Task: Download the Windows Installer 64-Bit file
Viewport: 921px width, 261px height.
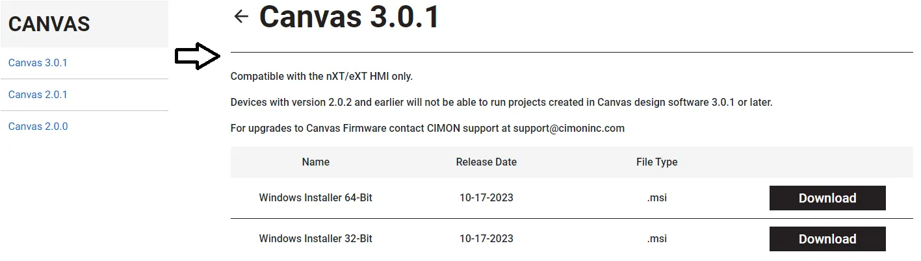Action: [x=827, y=198]
